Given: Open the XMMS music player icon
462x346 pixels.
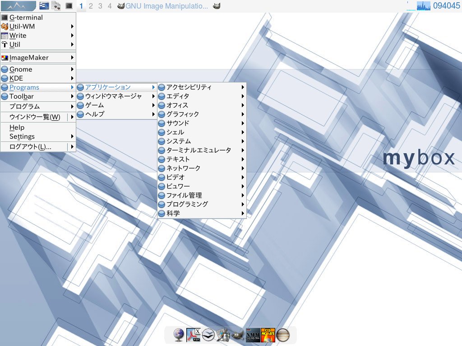Looking at the screenshot, I should click(254, 336).
